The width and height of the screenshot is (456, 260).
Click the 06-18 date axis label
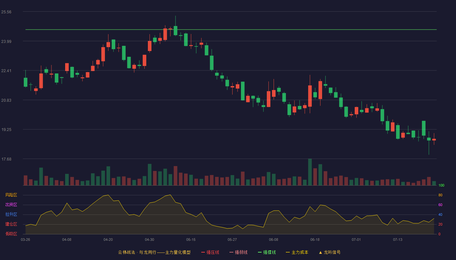(x=315, y=240)
